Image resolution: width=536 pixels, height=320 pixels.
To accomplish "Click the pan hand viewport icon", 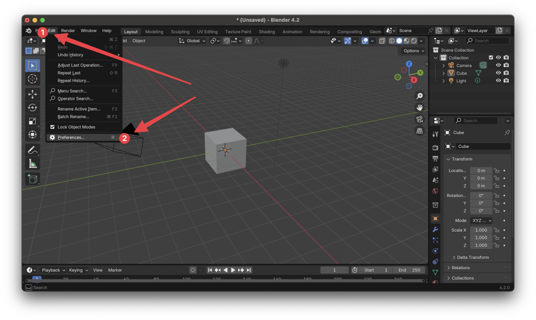I will [x=420, y=108].
